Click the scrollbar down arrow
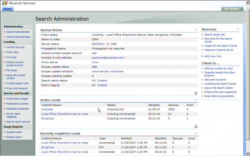 point(247,154)
